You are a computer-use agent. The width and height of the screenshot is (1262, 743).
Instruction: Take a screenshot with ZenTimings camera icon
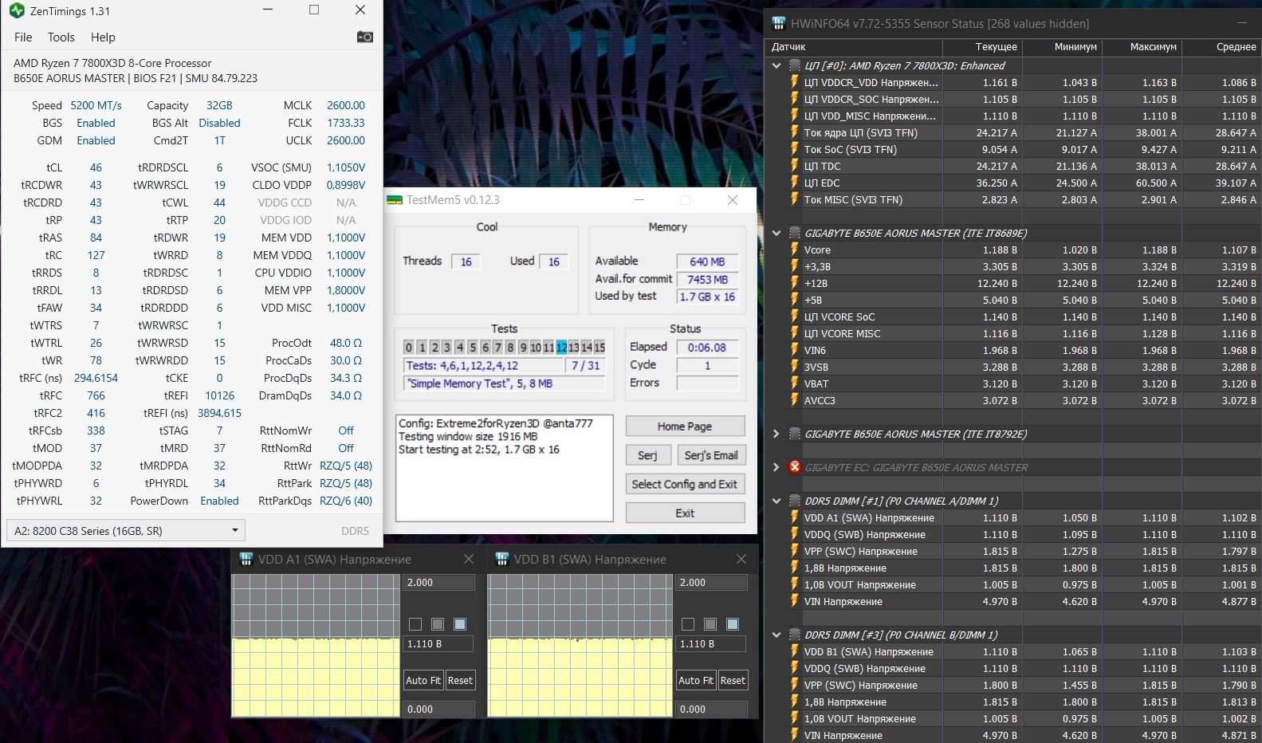(364, 37)
